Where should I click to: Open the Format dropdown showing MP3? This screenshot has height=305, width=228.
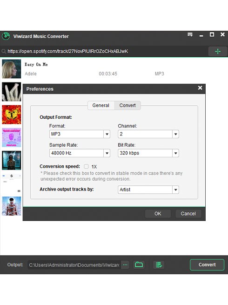80,134
